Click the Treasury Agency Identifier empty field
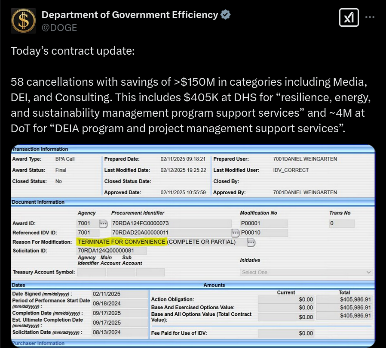This screenshot has height=348, width=386. (92, 272)
